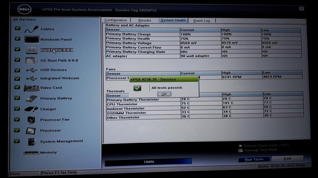The height and width of the screenshot is (178, 318).
Task: Select the System Management icon
Action: coord(32,141)
